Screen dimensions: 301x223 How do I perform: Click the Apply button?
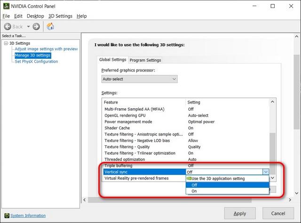240,213
